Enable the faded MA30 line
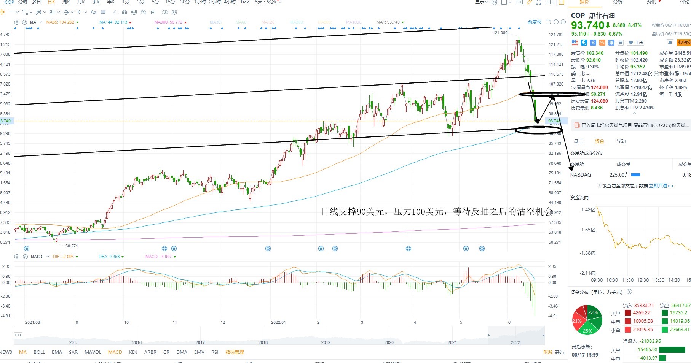Viewport: 691px width, 363px height. pos(215,22)
